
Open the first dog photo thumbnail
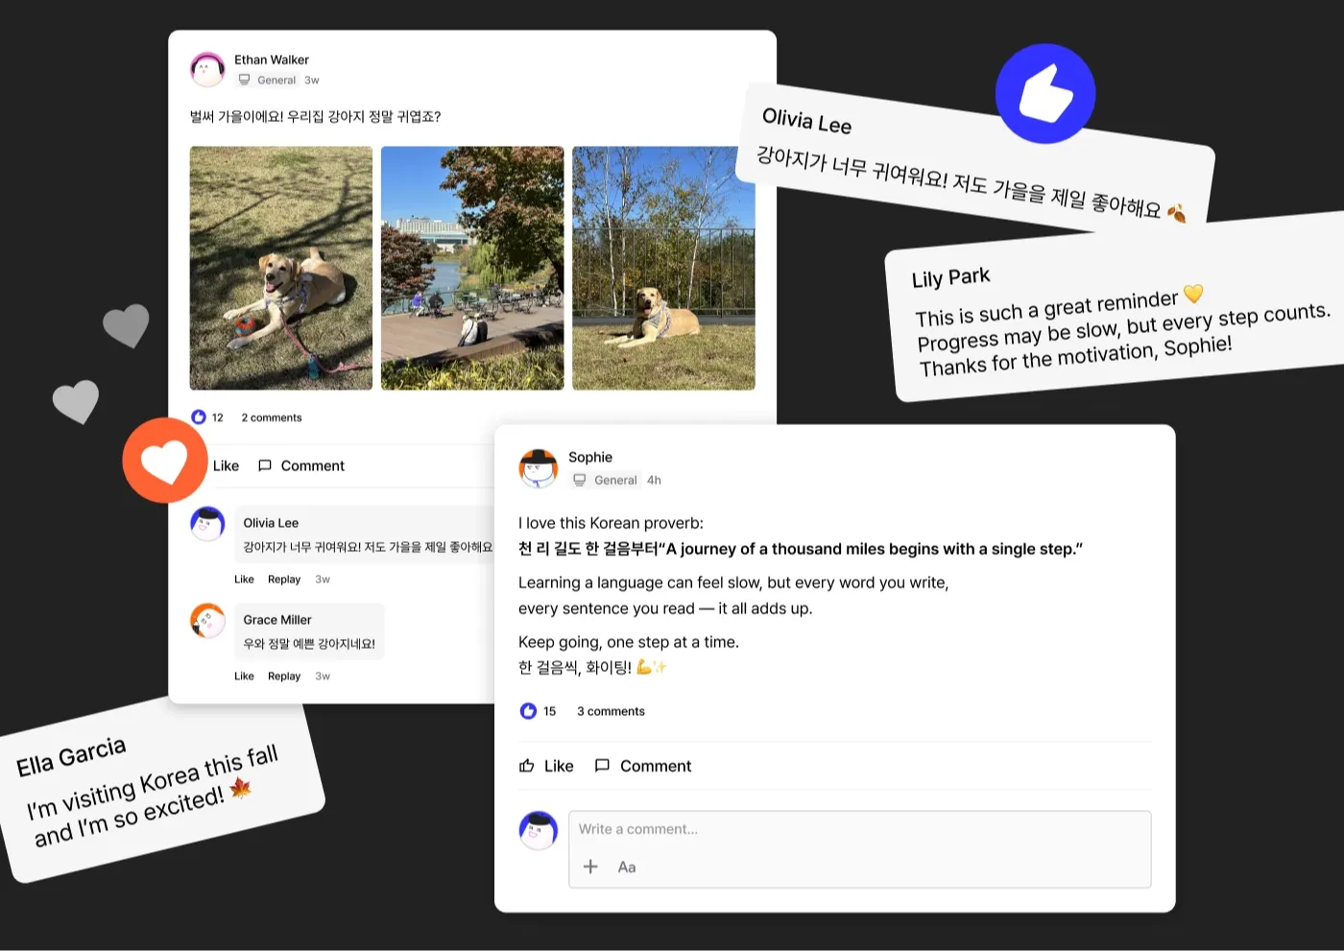(x=281, y=268)
